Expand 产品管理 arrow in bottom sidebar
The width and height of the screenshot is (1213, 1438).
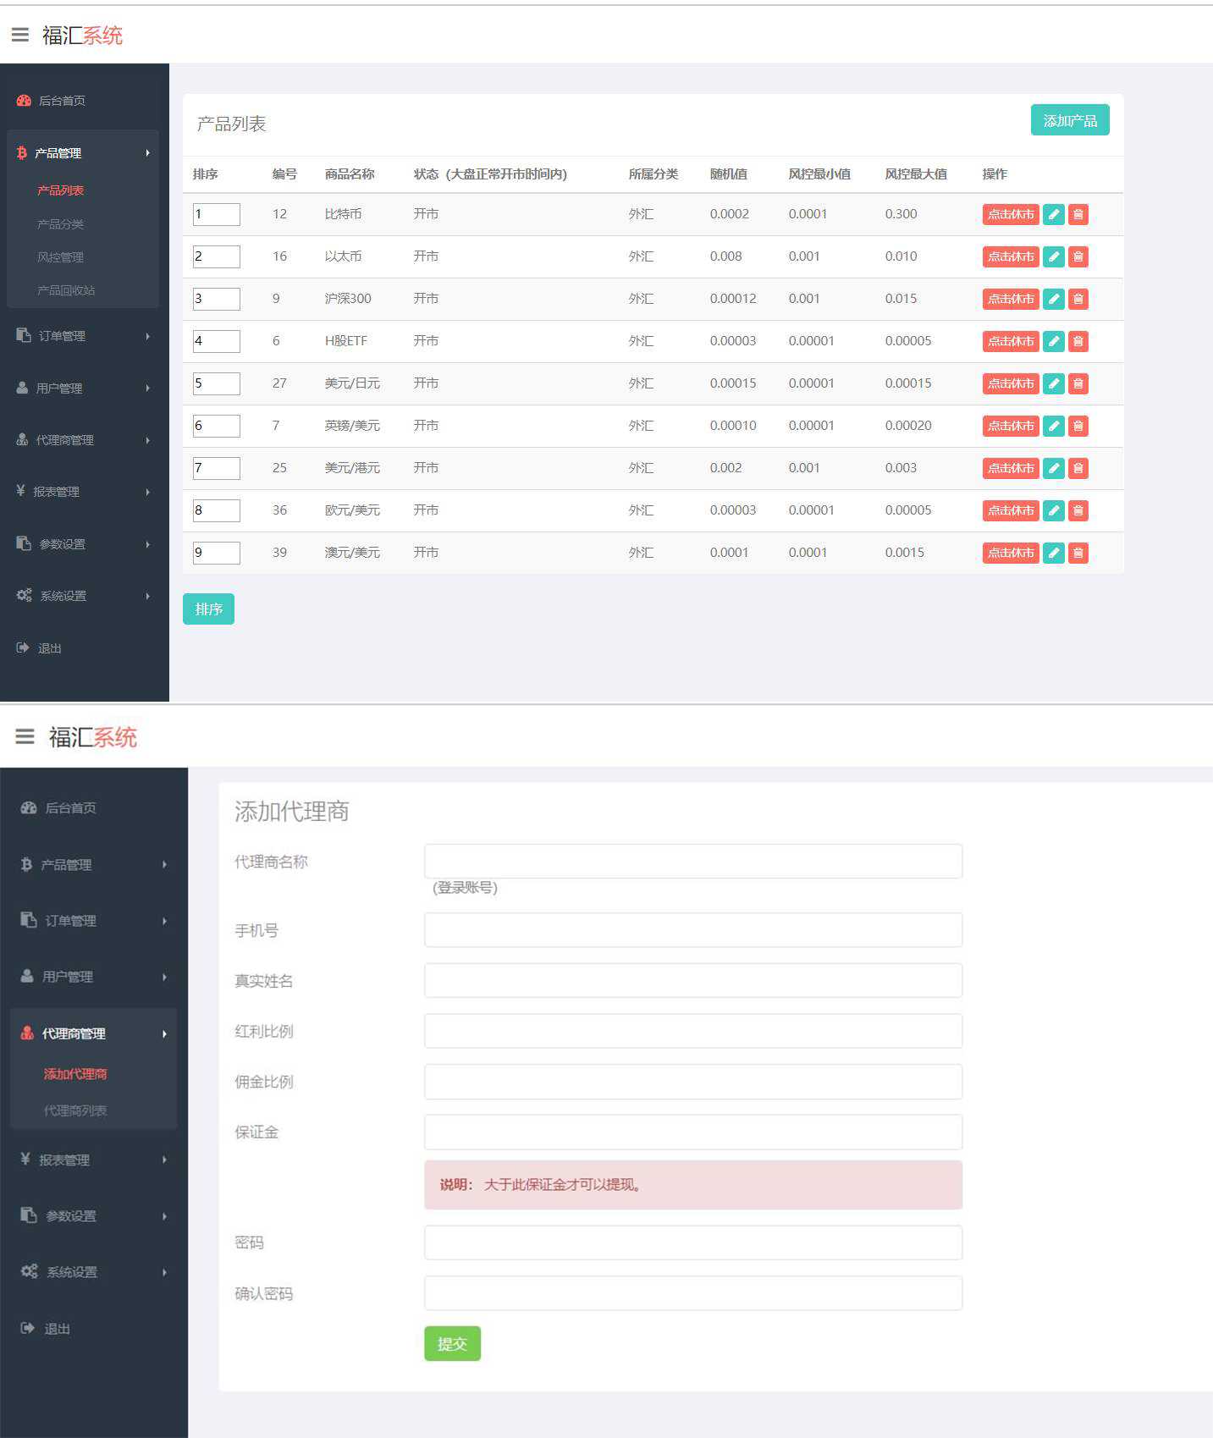[x=164, y=864]
